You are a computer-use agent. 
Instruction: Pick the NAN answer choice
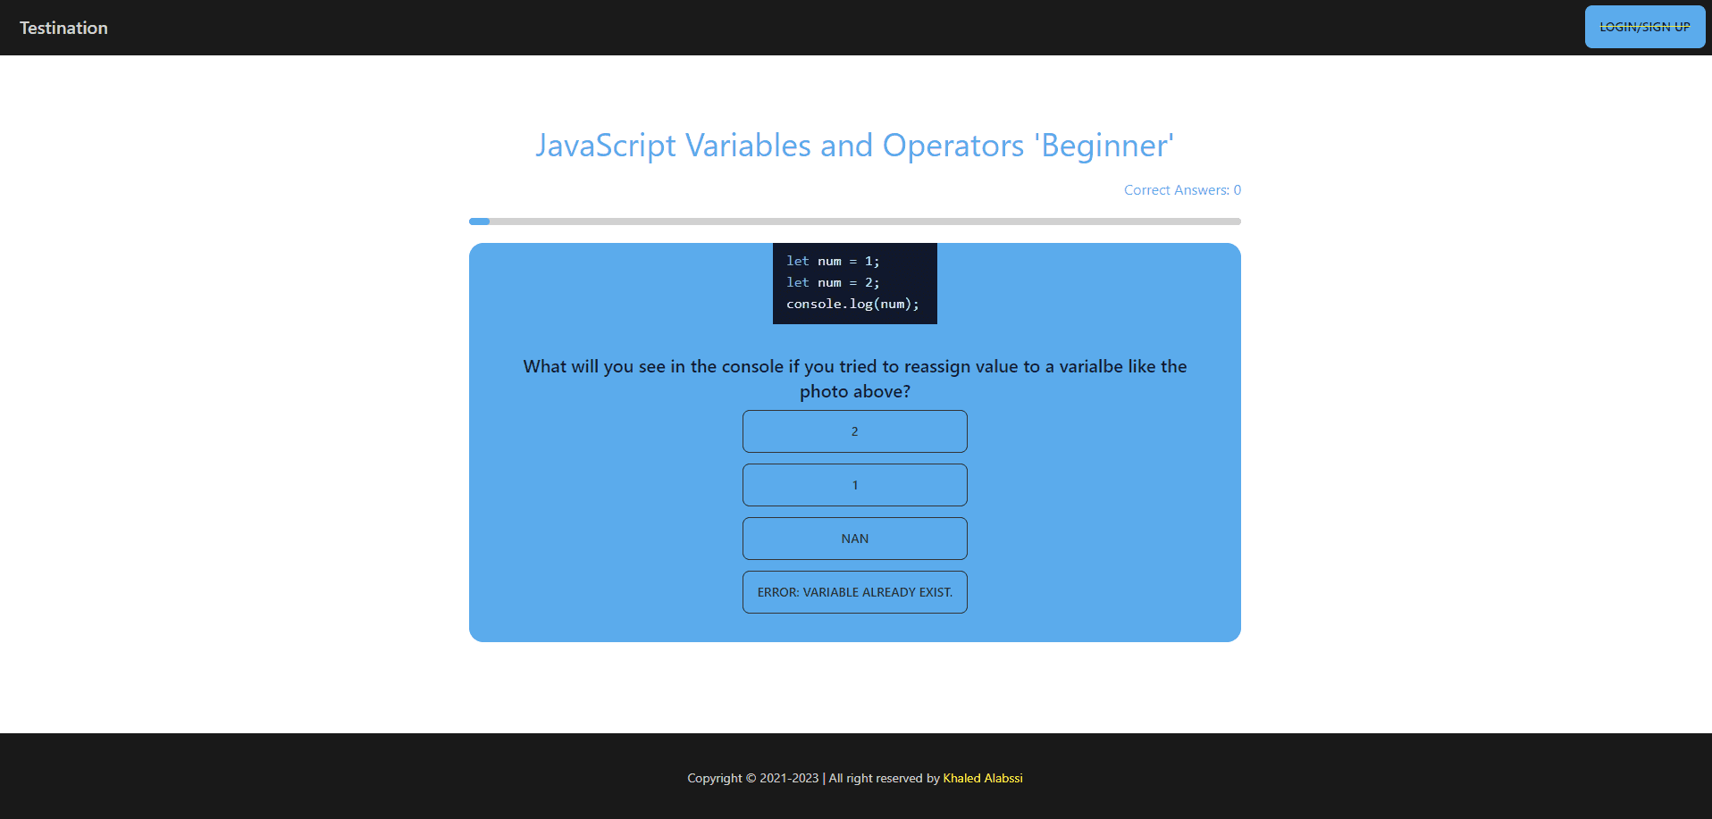854,539
